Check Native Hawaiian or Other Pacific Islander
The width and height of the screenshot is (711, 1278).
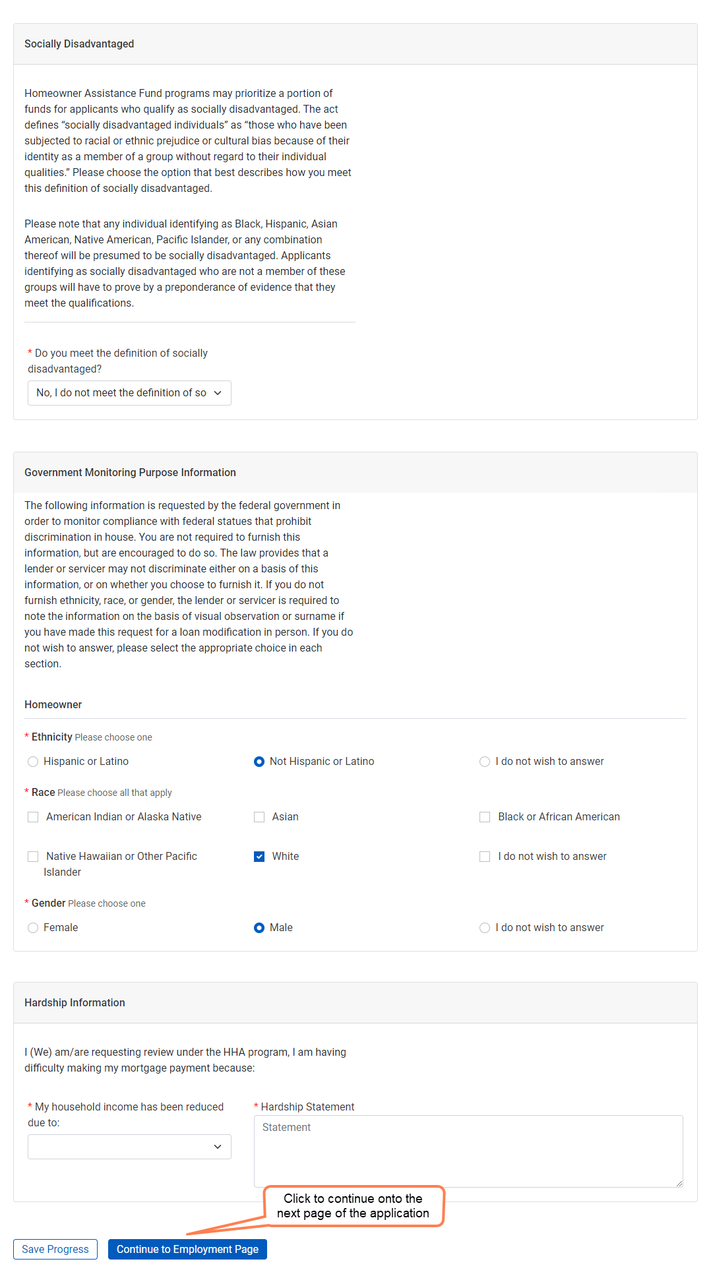click(33, 857)
